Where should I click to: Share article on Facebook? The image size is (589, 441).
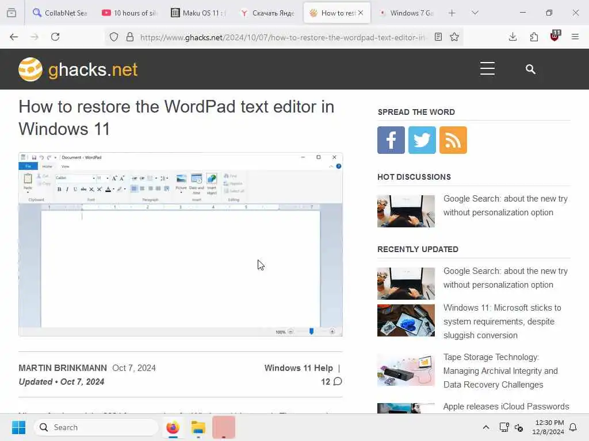point(391,140)
